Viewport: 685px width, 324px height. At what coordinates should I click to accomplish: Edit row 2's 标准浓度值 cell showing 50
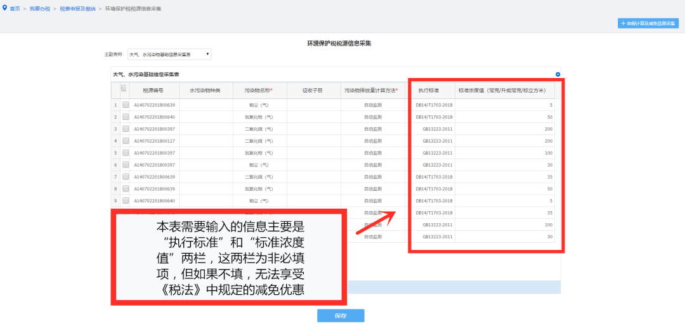coord(506,117)
